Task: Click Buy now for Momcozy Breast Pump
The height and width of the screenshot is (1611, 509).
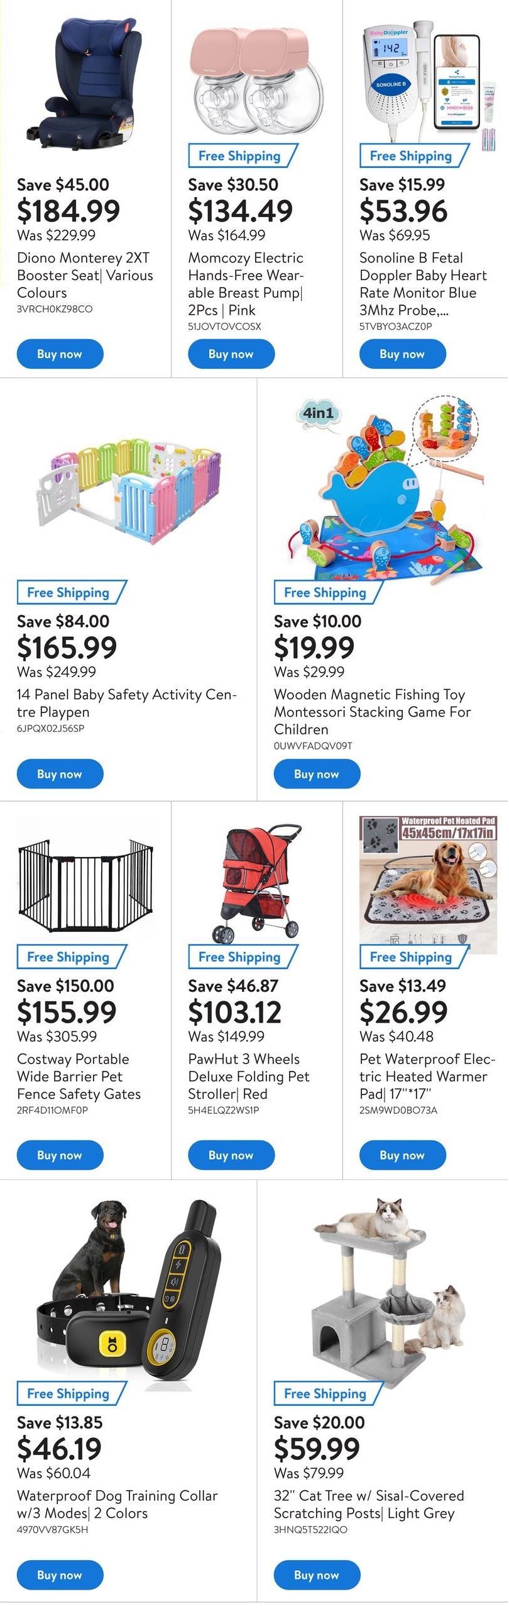Action: [x=231, y=354]
